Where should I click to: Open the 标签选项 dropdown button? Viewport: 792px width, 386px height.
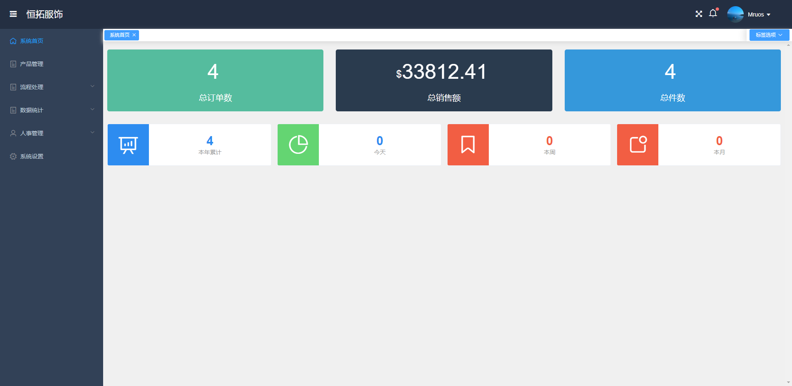tap(769, 35)
